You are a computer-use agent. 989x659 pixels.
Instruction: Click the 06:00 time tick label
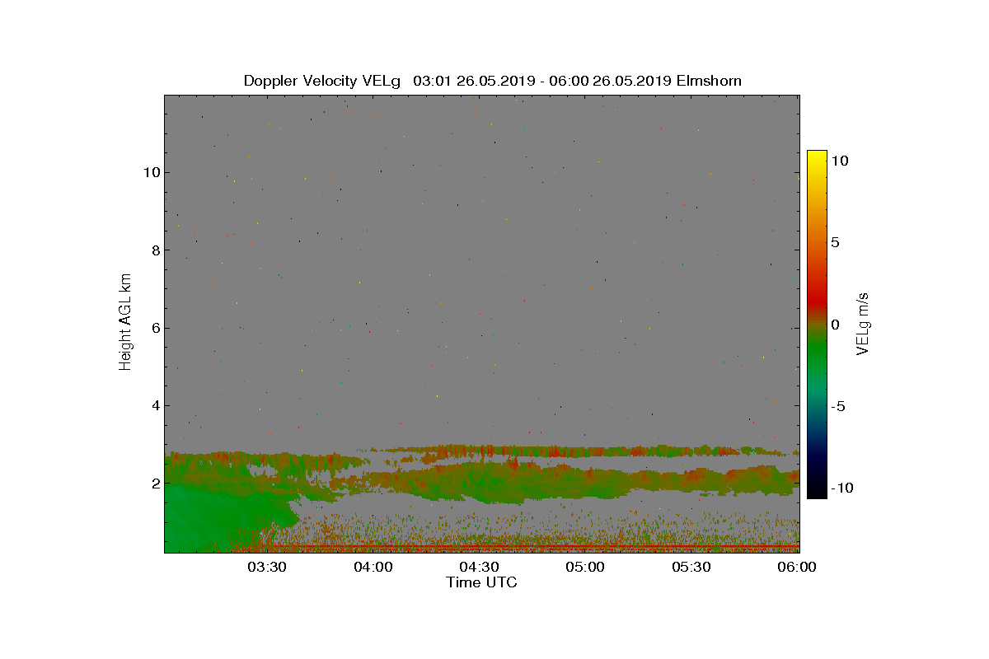pos(797,567)
